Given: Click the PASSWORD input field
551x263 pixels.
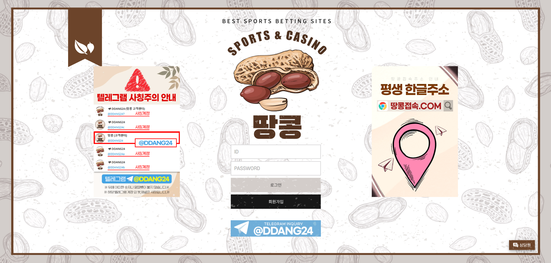Looking at the screenshot, I should pos(276,168).
